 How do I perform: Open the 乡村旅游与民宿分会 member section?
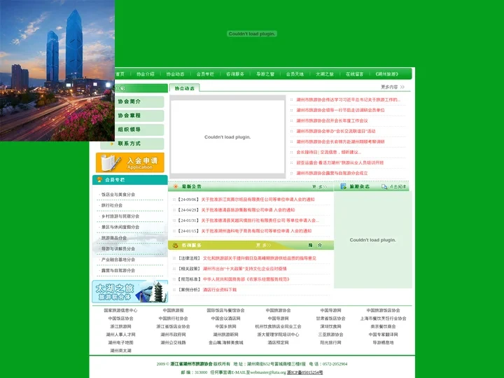pyautogui.click(x=120, y=216)
